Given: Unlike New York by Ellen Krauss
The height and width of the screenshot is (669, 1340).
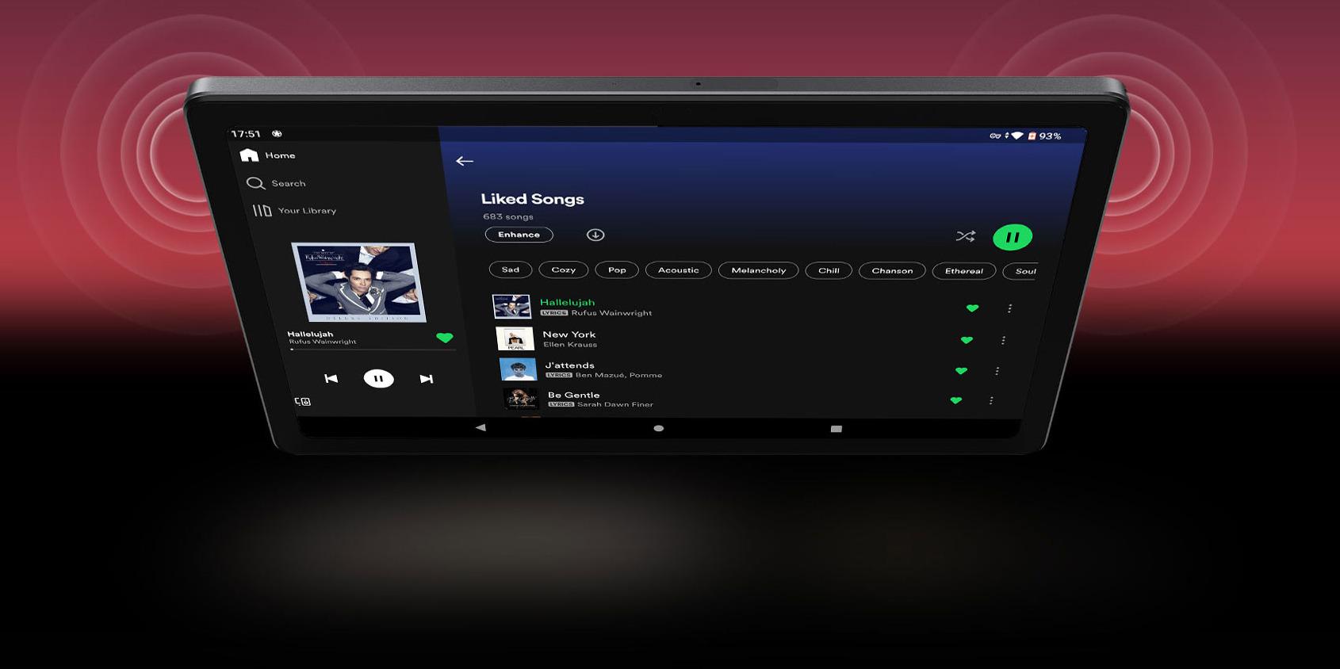Looking at the screenshot, I should tap(967, 340).
